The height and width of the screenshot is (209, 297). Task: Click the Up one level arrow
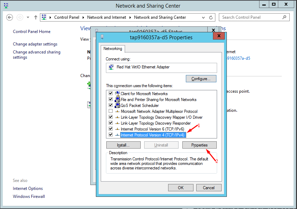[x=36, y=17]
